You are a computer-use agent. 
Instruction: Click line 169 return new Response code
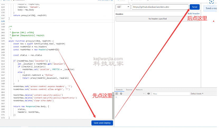31,106
